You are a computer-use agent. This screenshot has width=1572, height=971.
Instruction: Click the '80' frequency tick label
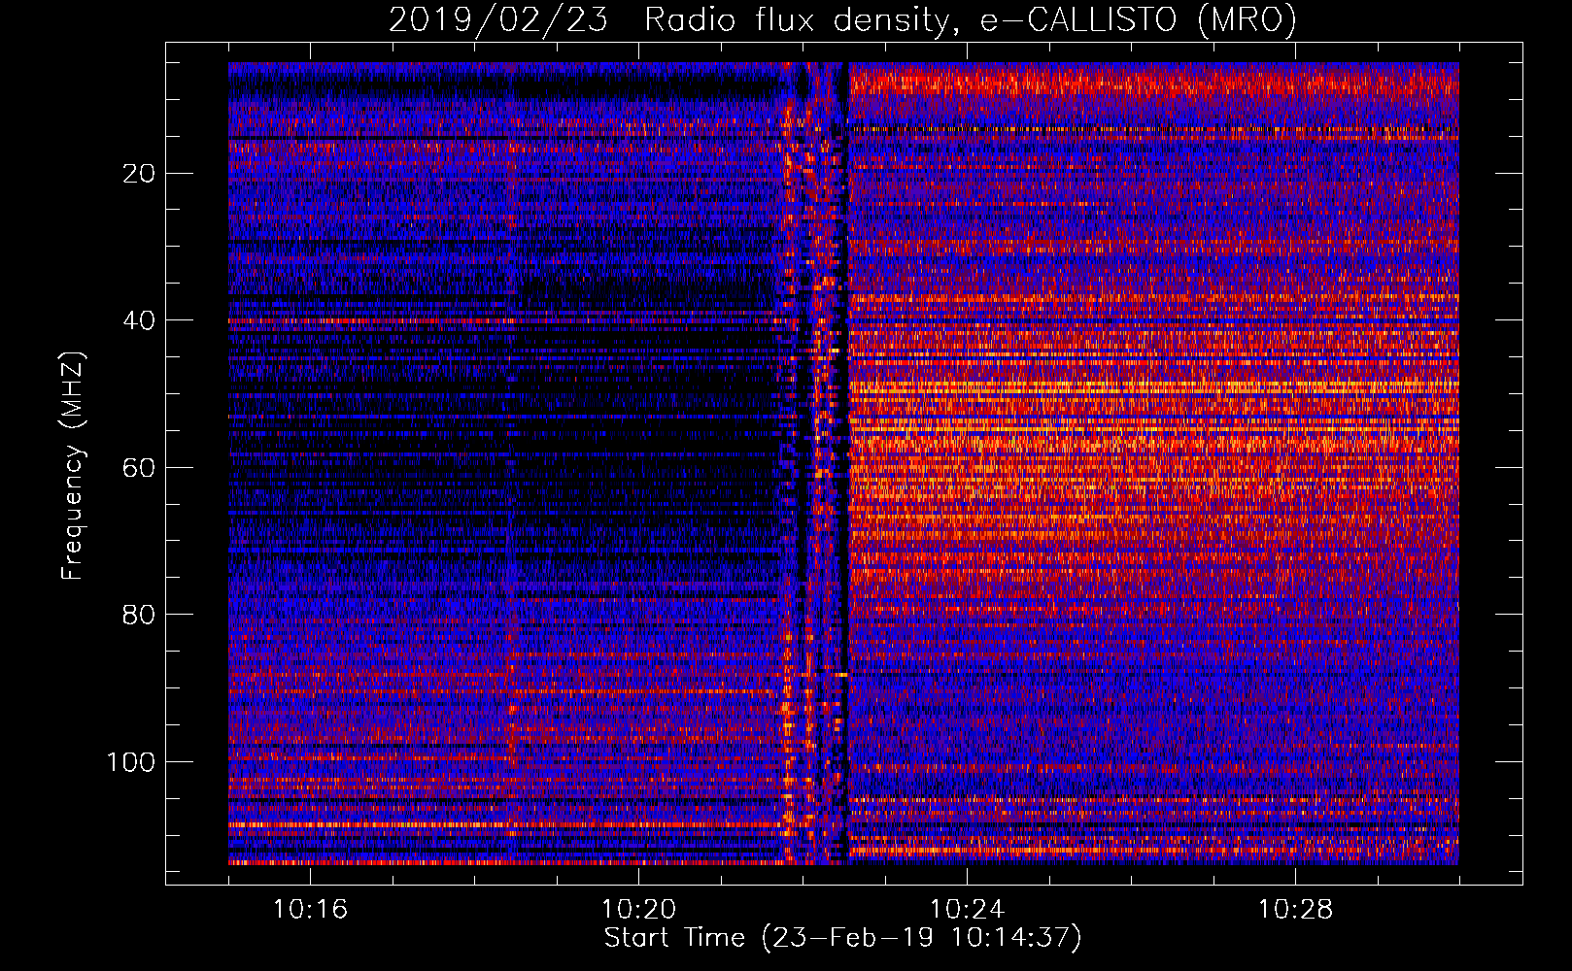tap(140, 615)
